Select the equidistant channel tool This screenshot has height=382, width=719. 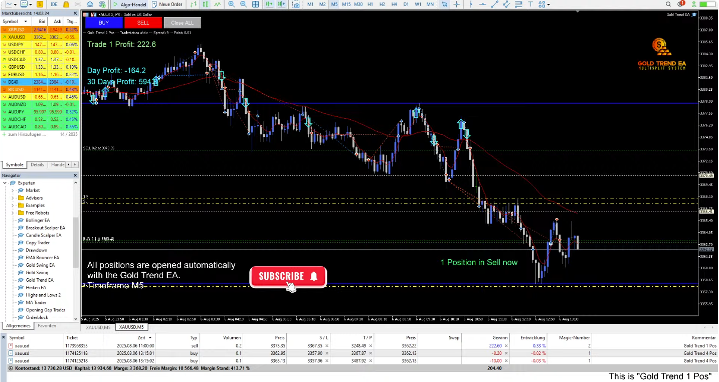click(506, 4)
